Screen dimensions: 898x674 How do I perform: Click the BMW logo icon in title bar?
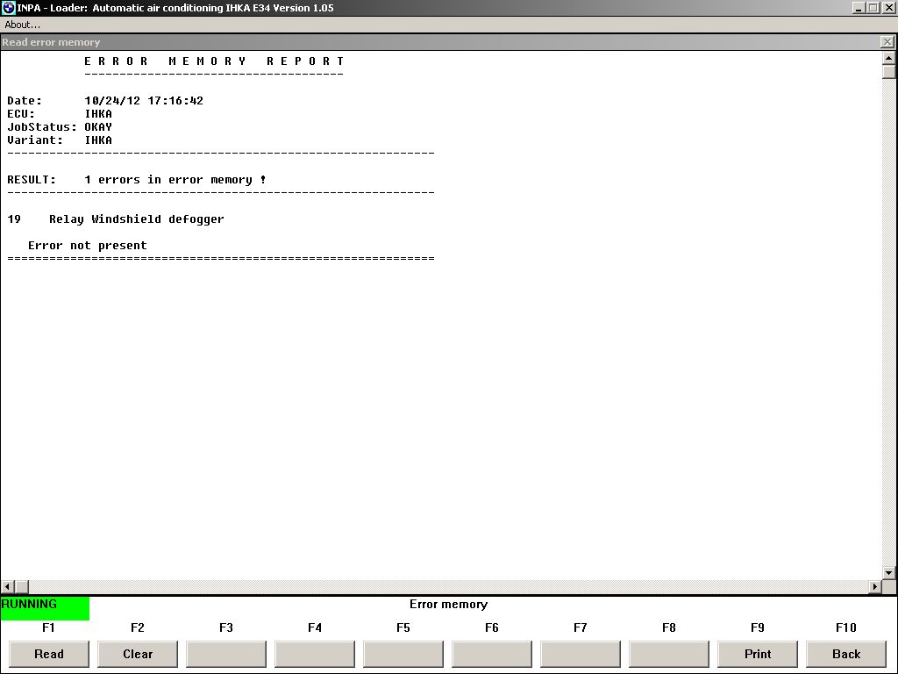[9, 8]
